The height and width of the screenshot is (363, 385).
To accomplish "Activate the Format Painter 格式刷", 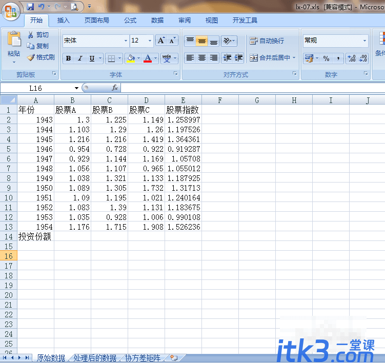I will [x=41, y=57].
